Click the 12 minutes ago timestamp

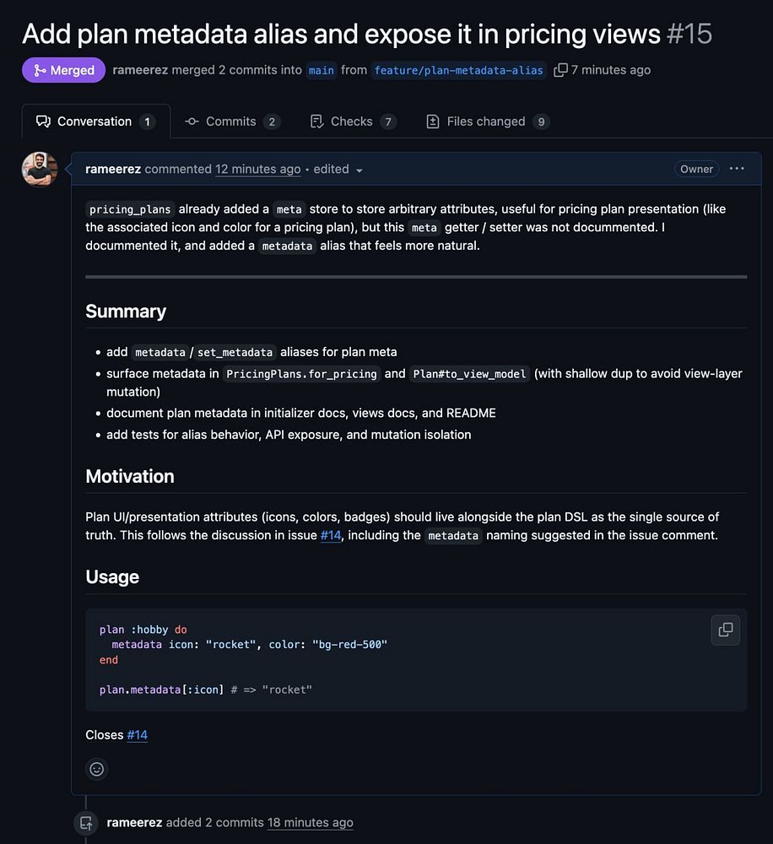pyautogui.click(x=257, y=169)
